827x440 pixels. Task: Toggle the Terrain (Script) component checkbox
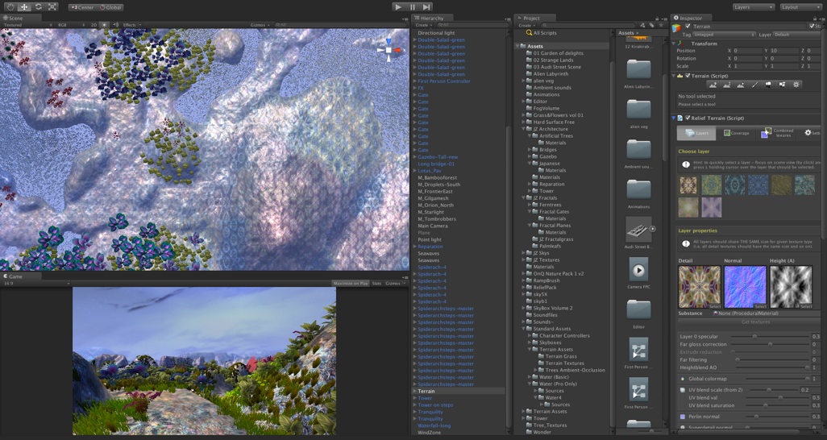(688, 76)
